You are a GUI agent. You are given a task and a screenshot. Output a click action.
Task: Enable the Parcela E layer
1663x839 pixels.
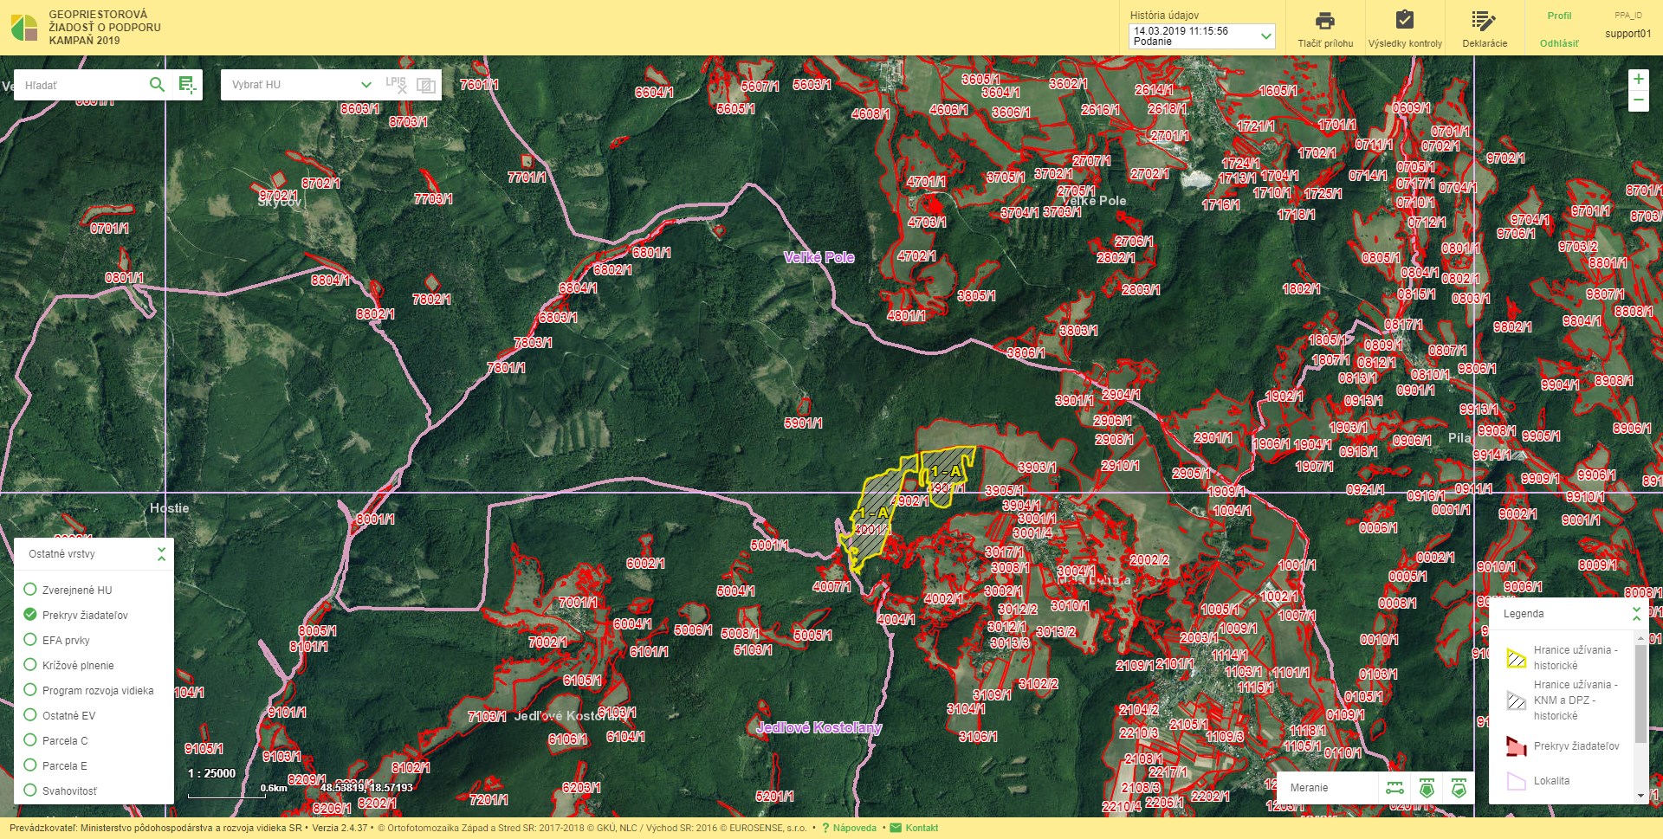click(30, 765)
